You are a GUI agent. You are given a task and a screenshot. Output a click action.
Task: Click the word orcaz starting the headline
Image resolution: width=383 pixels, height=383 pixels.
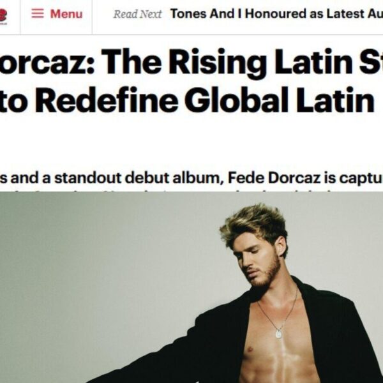pyautogui.click(x=47, y=63)
